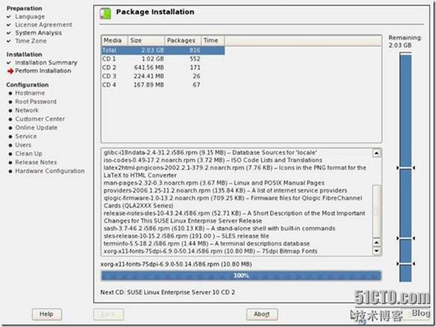Click the Clean Up configuration step
436x327 pixels.
click(x=29, y=154)
